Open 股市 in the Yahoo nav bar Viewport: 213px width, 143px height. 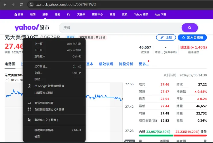[x=45, y=15]
